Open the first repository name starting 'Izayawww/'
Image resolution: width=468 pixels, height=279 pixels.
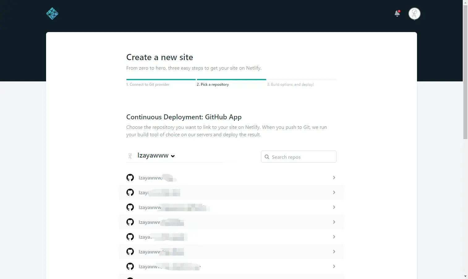click(157, 178)
